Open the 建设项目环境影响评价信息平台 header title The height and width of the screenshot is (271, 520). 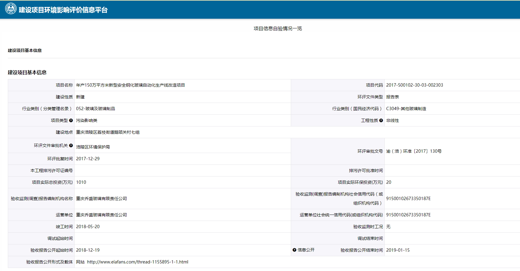click(63, 10)
